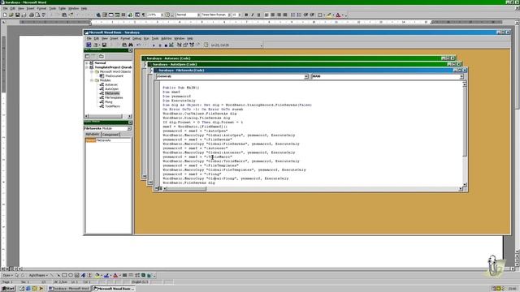The width and height of the screenshot is (520, 292).
Task: Open the Add-Ins menu in Visual Basic window
Action: point(166,38)
